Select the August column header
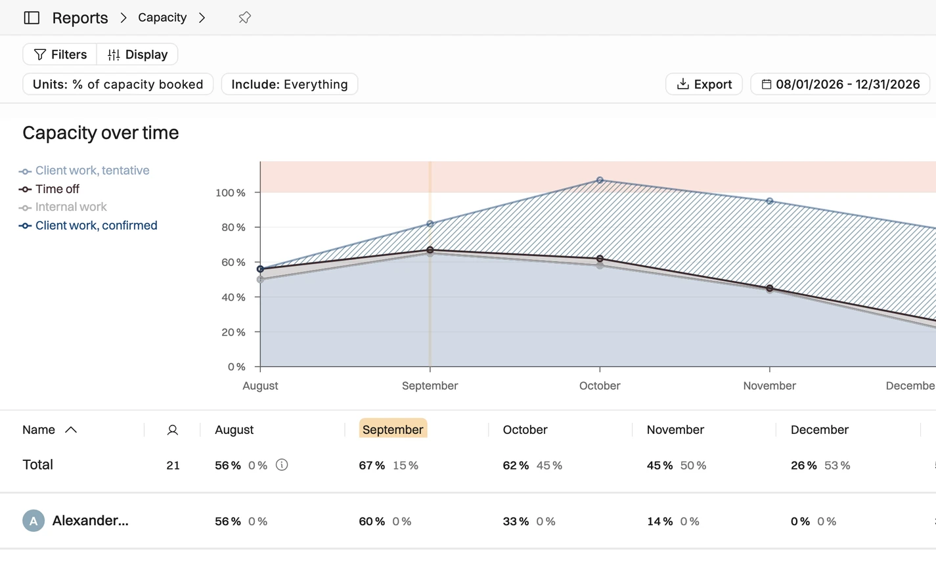The width and height of the screenshot is (936, 564). tap(234, 430)
